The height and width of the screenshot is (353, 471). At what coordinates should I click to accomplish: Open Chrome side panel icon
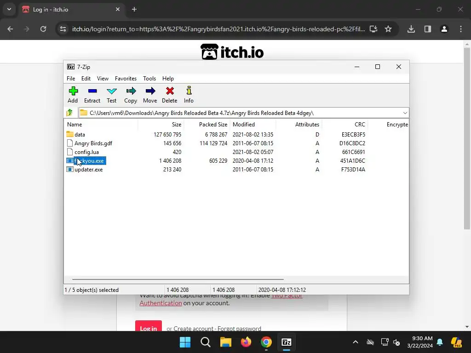[427, 29]
